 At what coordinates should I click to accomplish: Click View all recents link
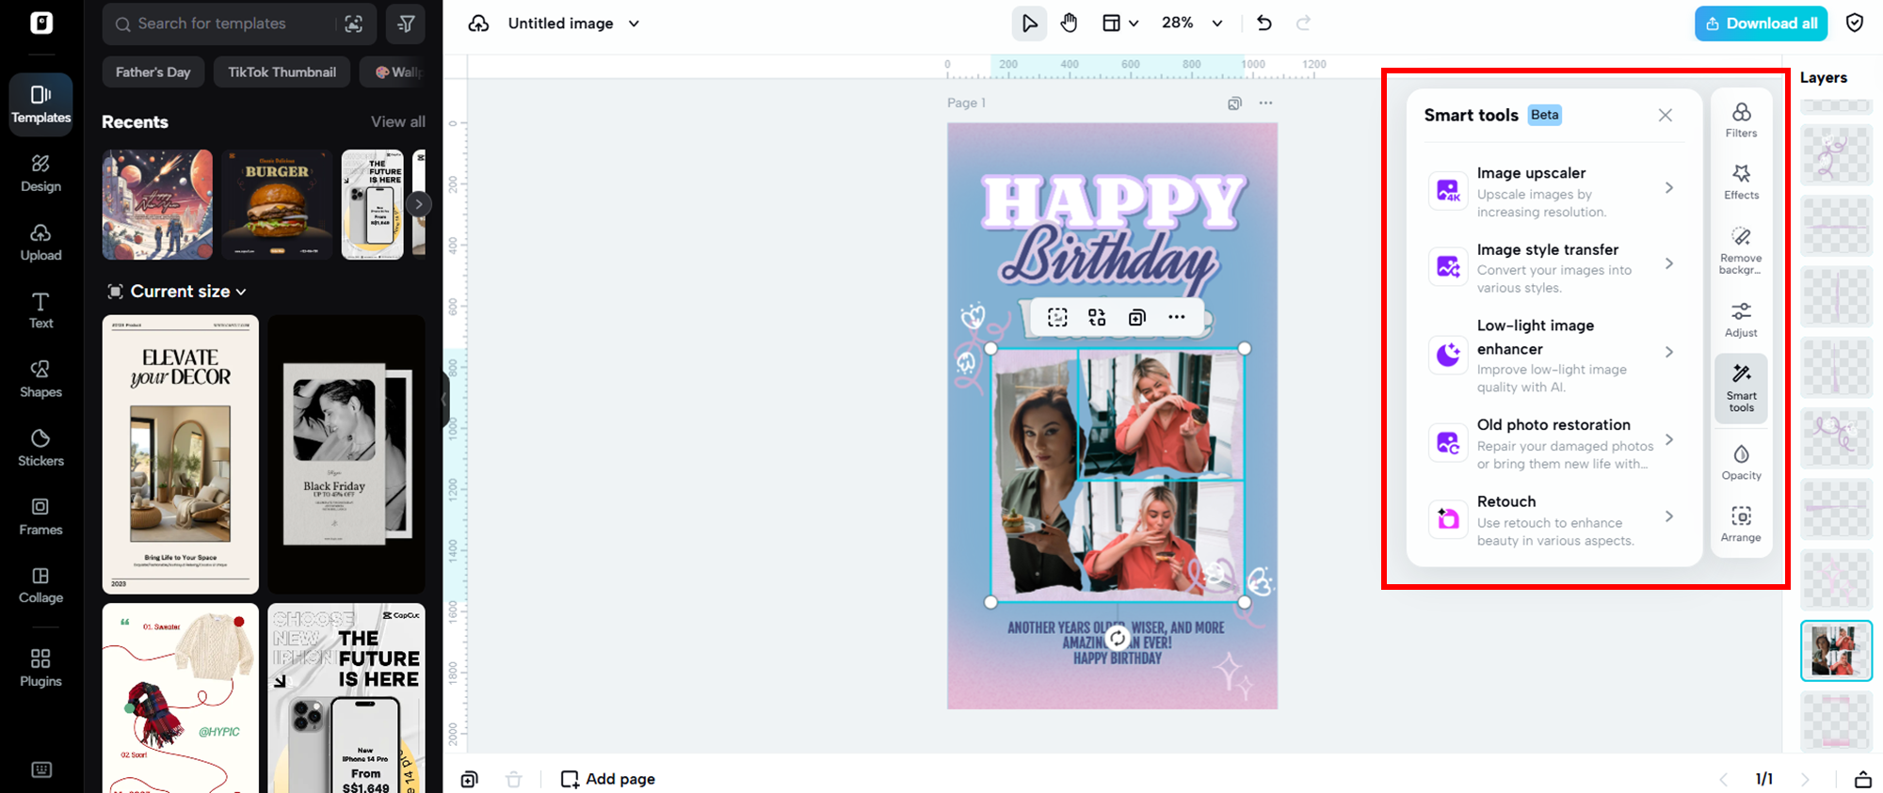point(397,121)
